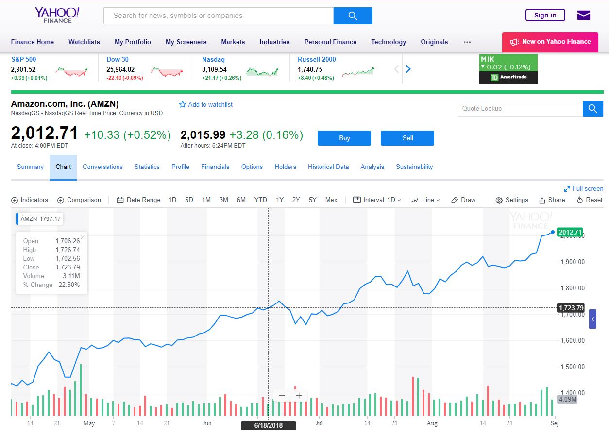The image size is (609, 437).
Task: Open the Line chart type dropdown
Action: (x=425, y=200)
